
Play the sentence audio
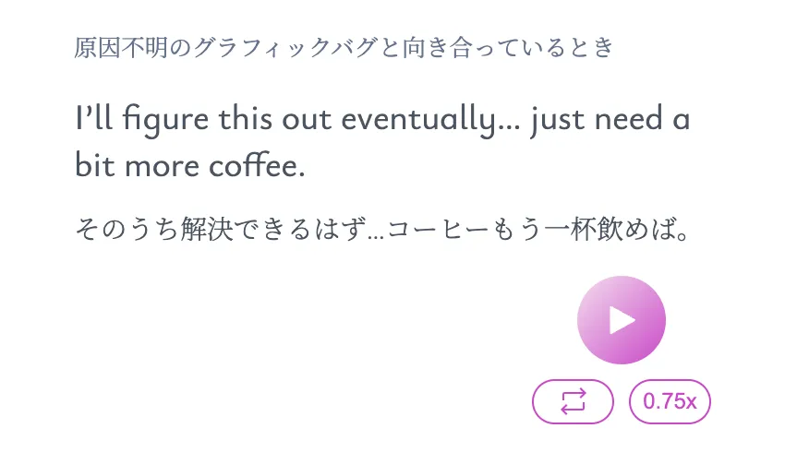pos(621,320)
